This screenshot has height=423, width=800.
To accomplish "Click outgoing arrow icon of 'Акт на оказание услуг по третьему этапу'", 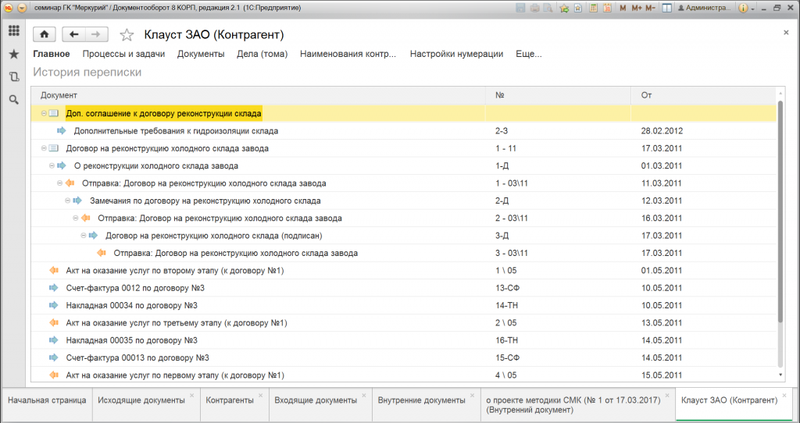I will [x=54, y=322].
